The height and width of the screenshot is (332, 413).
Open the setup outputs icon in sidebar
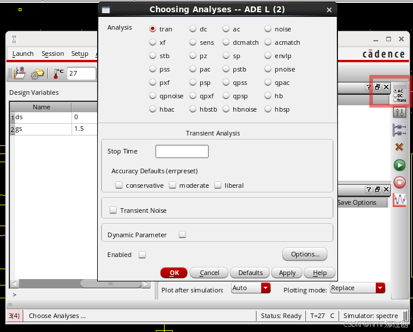(400, 130)
